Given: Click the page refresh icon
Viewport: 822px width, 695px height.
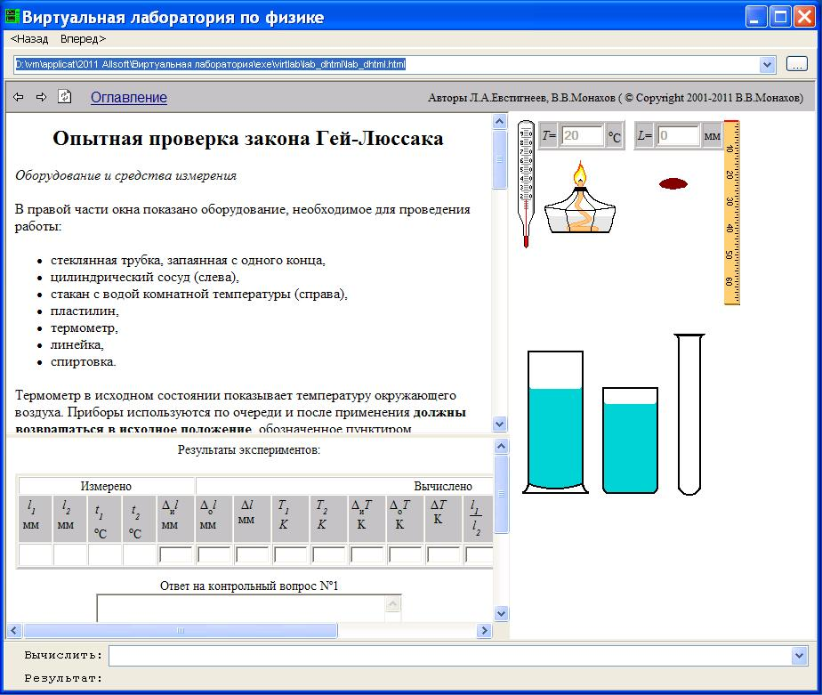Looking at the screenshot, I should 63,98.
